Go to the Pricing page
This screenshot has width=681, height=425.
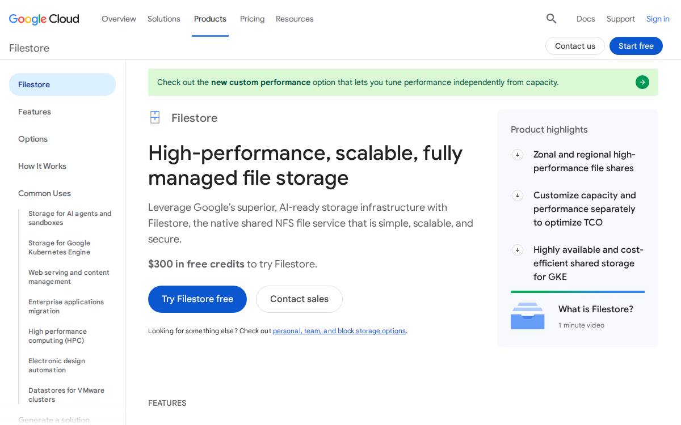point(252,19)
